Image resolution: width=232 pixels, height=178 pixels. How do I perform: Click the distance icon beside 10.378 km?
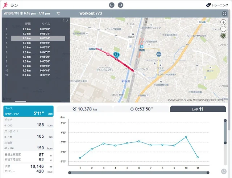pos(74,109)
